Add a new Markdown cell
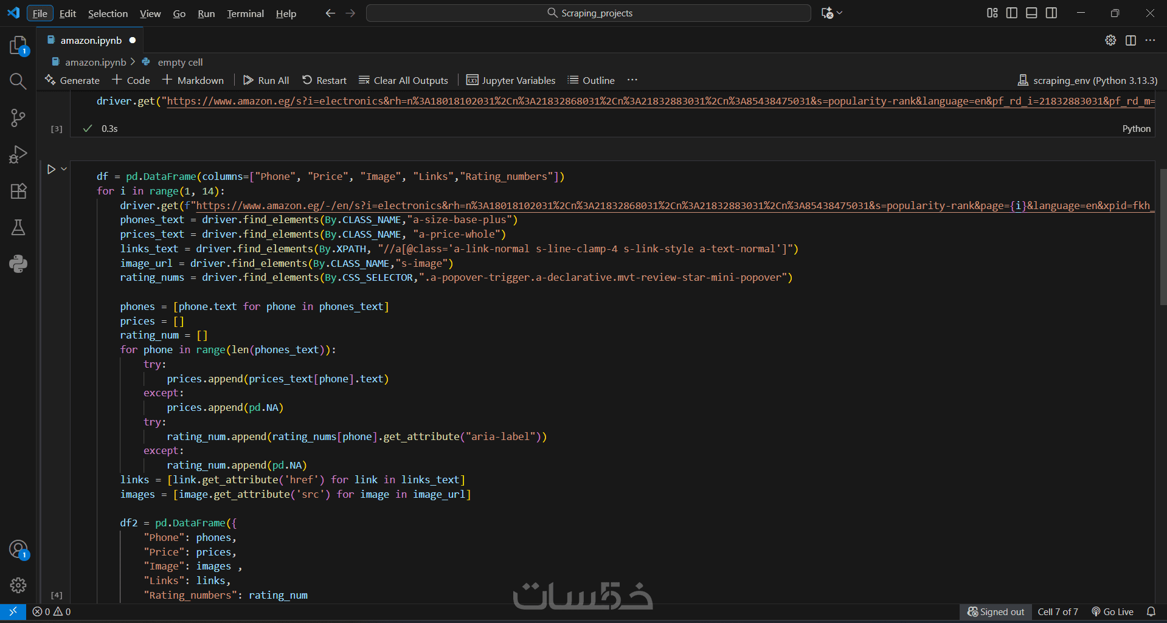Image resolution: width=1167 pixels, height=623 pixels. pos(193,80)
